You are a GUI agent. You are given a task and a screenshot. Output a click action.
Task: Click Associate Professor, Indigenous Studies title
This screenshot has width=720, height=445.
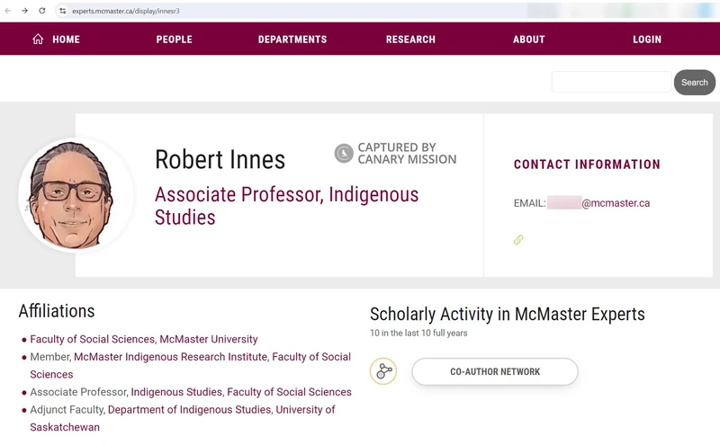point(286,206)
